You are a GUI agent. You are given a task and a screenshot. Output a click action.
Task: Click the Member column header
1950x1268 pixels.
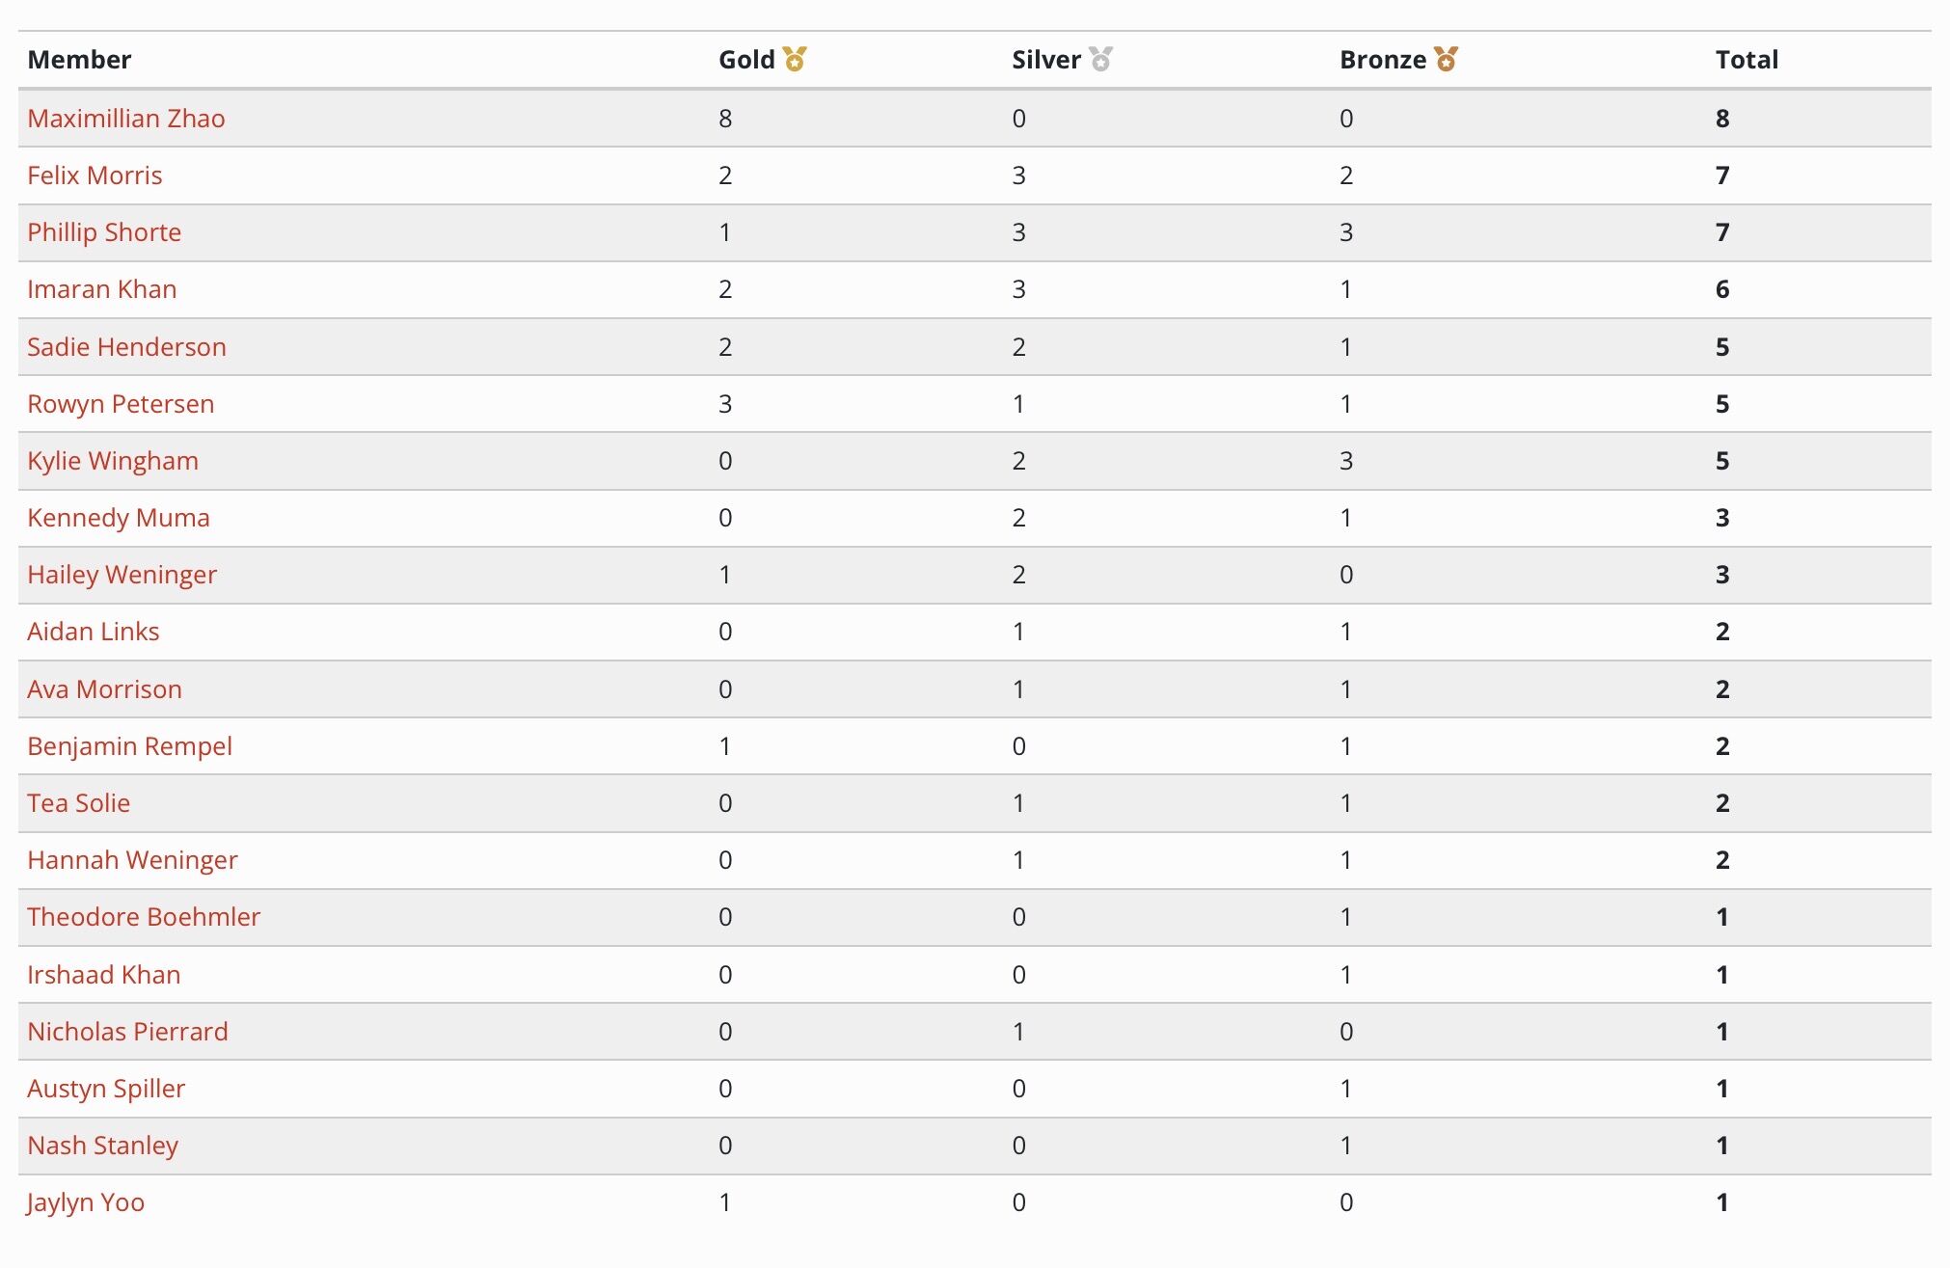[x=79, y=60]
